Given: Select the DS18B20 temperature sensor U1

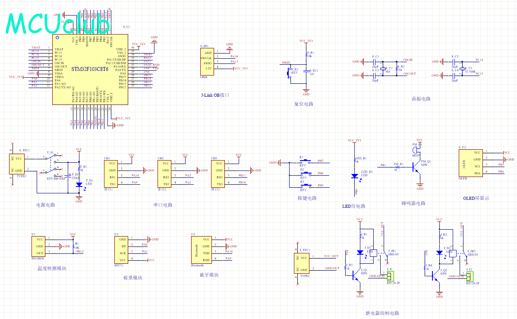Looking at the screenshot, I should pyautogui.click(x=39, y=246).
